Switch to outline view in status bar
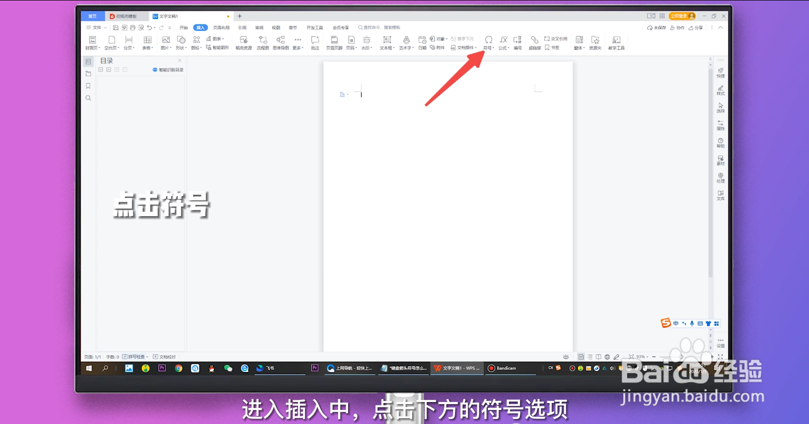 pyautogui.click(x=590, y=357)
